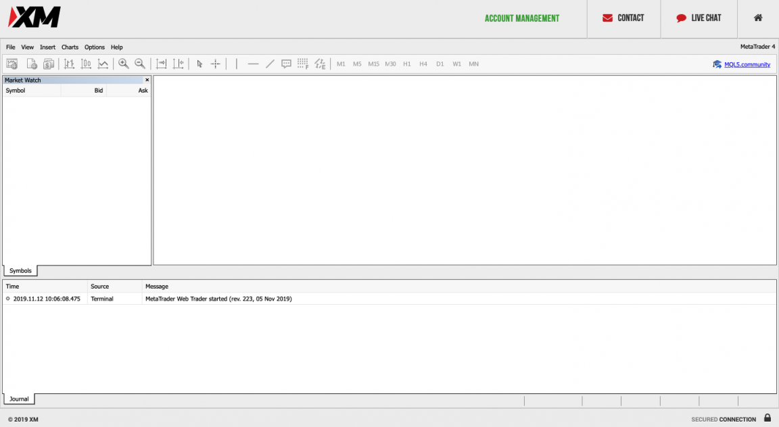Select the Journal tab
779x427 pixels.
[20, 399]
